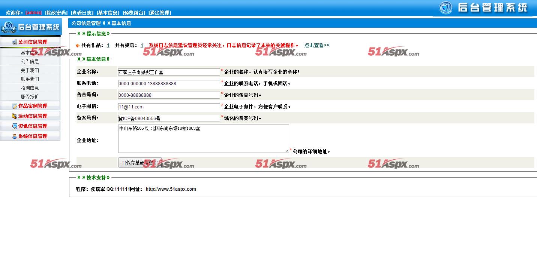
Task: Click the red log-attention notice text
Action: coord(223,45)
